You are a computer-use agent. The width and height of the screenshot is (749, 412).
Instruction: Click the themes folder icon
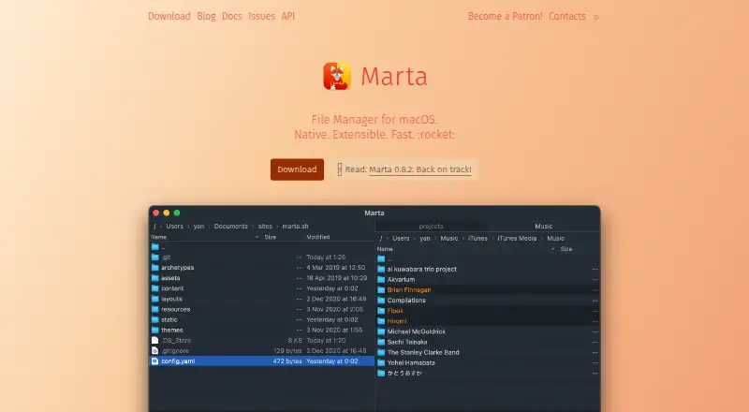(x=154, y=331)
